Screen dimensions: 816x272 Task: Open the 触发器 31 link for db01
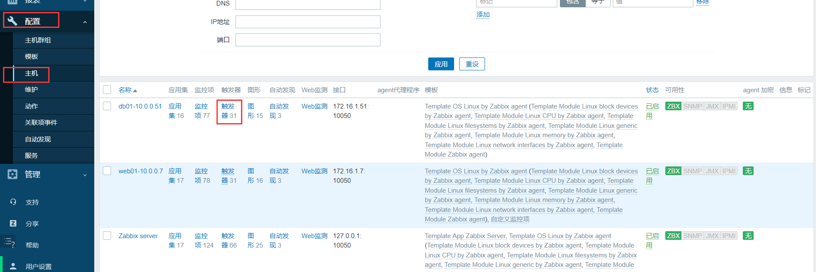tap(229, 111)
